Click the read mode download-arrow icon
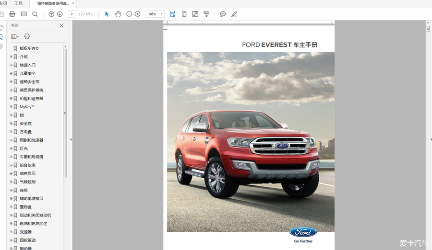 (206, 14)
